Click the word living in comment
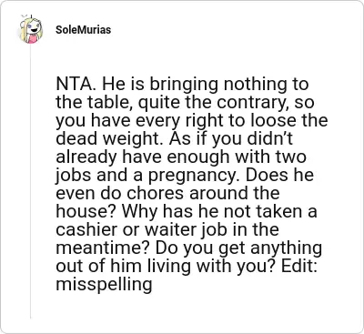 click(x=169, y=268)
